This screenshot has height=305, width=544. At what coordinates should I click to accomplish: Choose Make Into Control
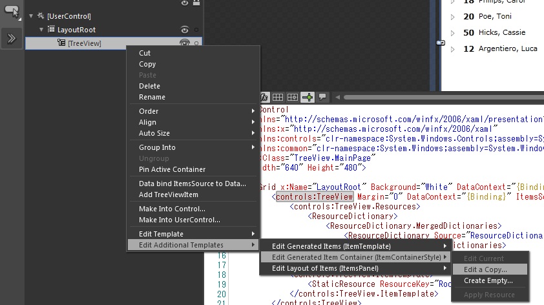[193, 209]
